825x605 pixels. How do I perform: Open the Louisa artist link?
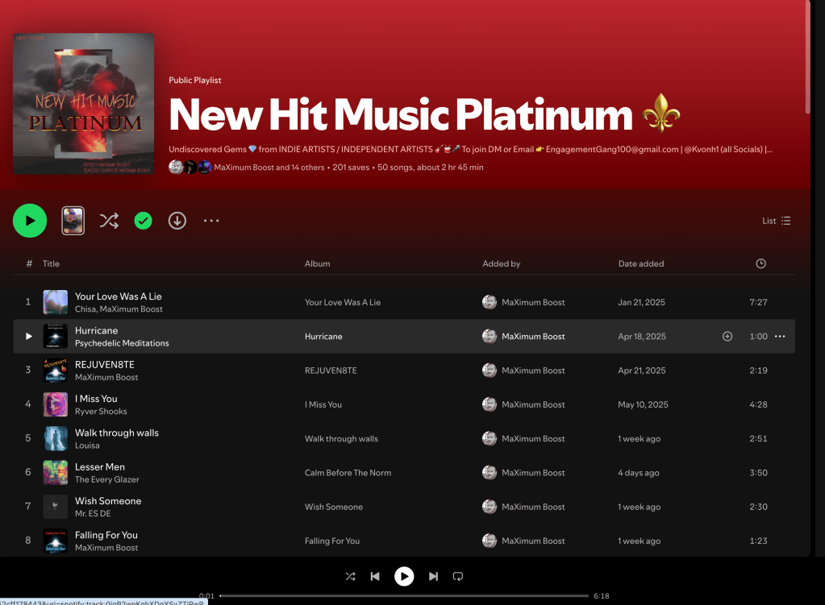87,445
